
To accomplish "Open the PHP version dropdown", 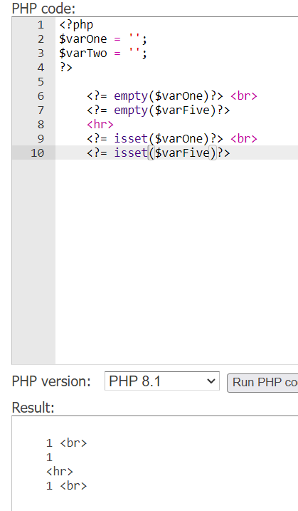I will click(x=161, y=381).
